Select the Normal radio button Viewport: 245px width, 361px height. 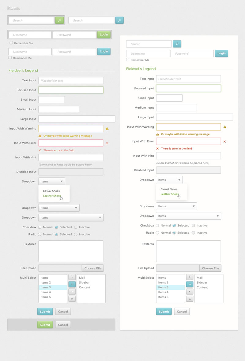(x=40, y=234)
